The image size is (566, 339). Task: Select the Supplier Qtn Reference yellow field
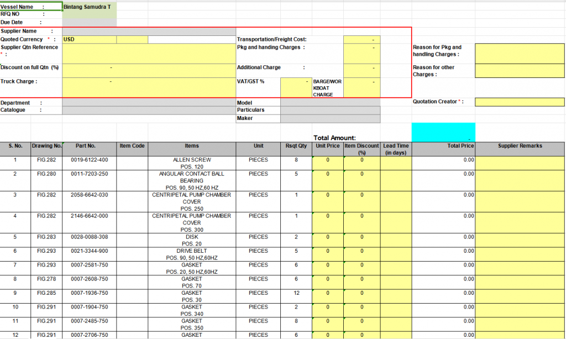[x=149, y=53]
